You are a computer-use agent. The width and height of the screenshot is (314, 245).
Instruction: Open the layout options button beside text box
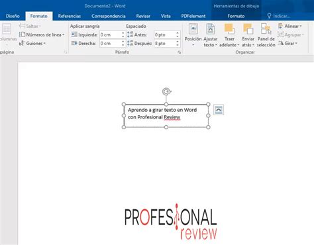click(219, 110)
